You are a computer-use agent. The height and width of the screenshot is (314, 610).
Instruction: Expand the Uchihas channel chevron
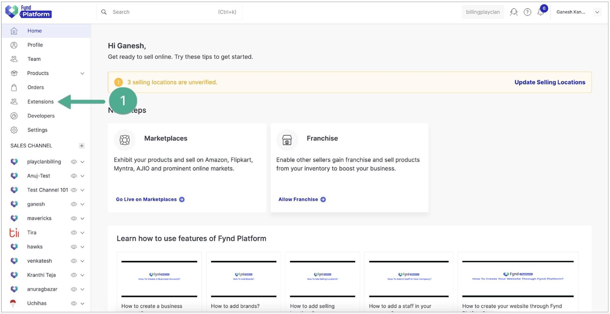(82, 304)
